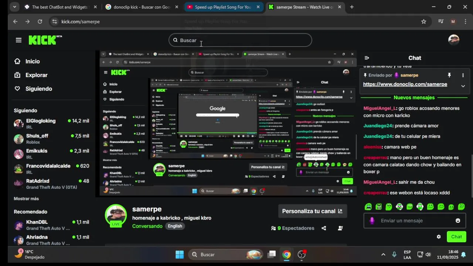
Task: Open KhanDBL recommended channel
Action: click(x=52, y=225)
